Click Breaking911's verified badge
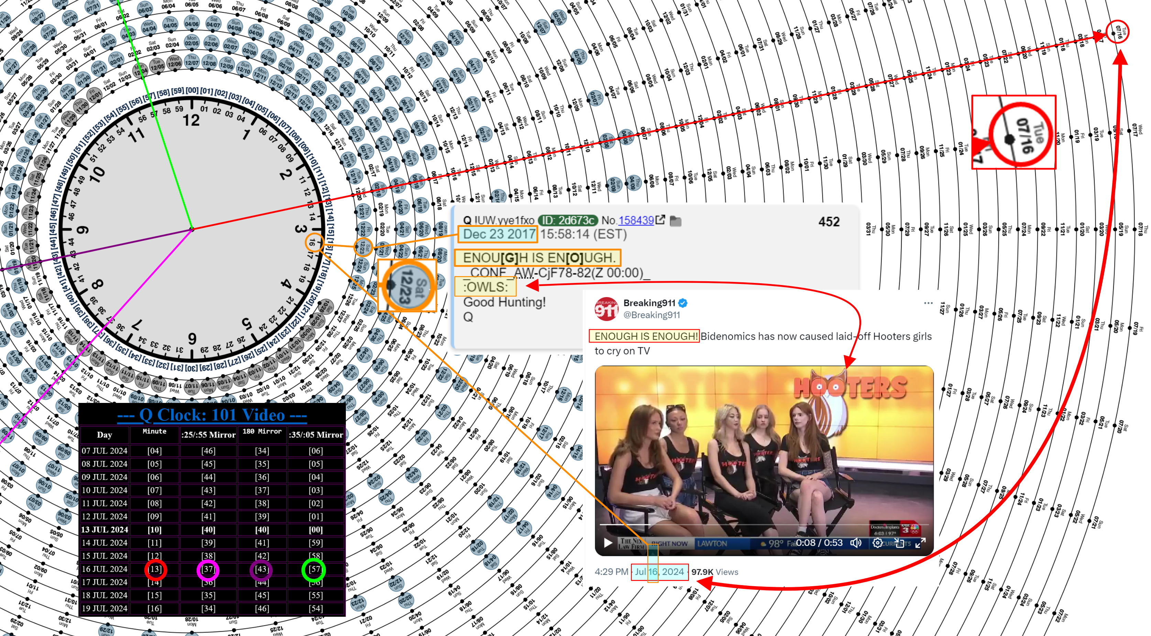The image size is (1151, 636). [x=683, y=303]
